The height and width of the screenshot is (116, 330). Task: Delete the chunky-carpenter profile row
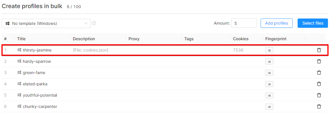coord(319,106)
